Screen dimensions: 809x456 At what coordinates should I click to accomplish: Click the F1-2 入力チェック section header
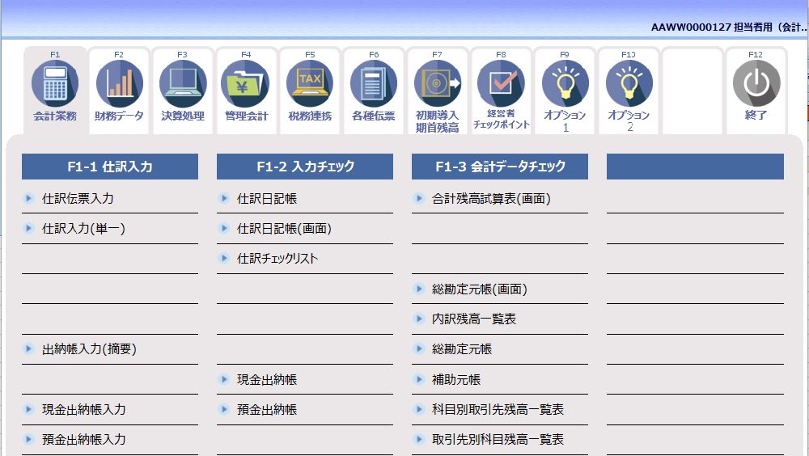(305, 167)
